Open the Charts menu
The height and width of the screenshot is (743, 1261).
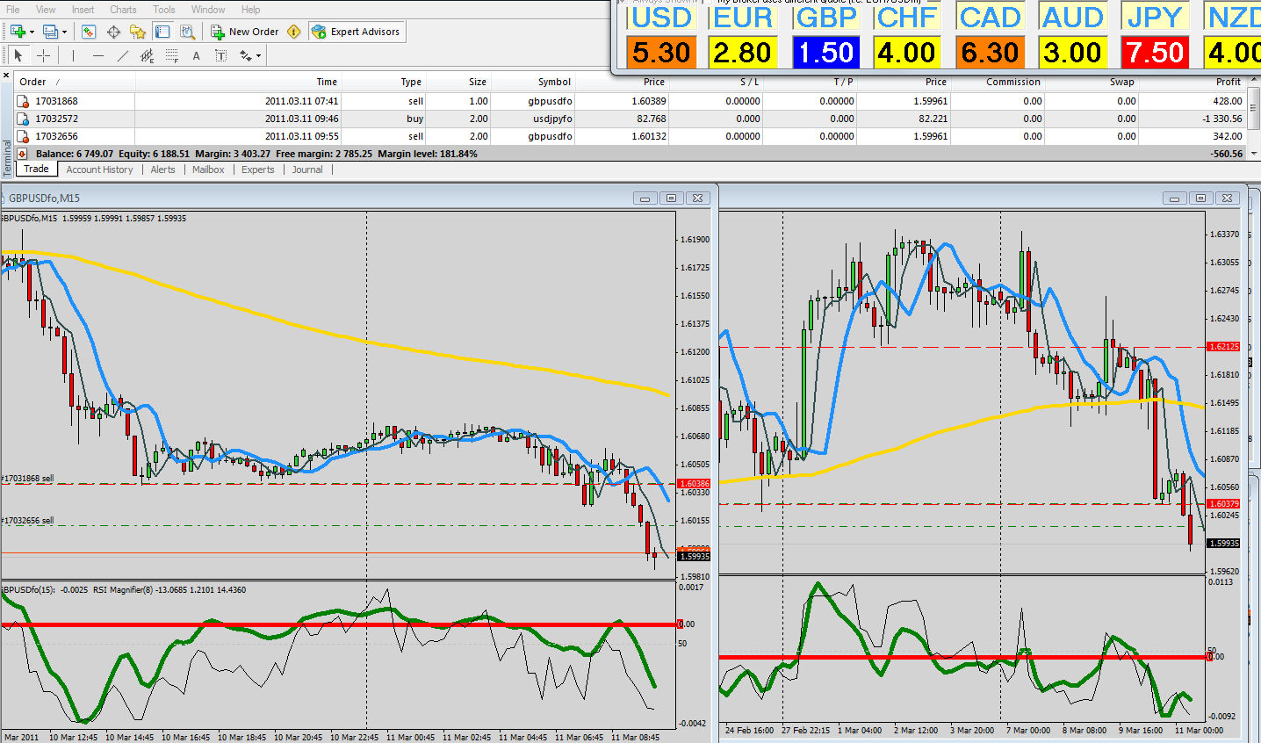pyautogui.click(x=123, y=10)
